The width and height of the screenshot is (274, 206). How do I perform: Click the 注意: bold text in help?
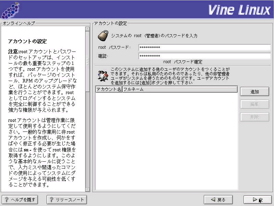click(x=14, y=52)
